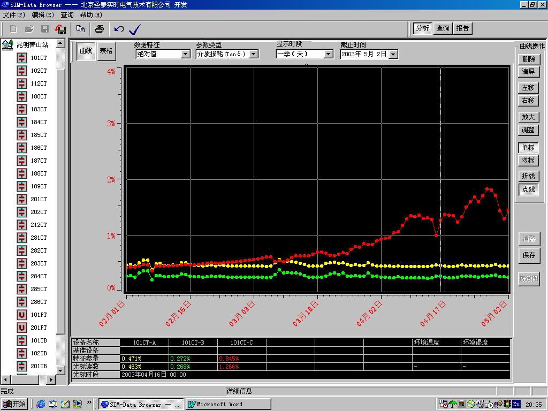Click the Open folder toolbar icon
Image resolution: width=548 pixels, height=411 pixels.
coord(29,29)
